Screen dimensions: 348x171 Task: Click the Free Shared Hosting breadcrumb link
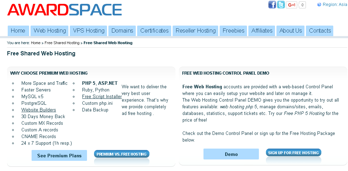[x=62, y=43]
